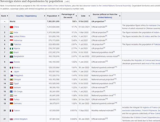Select '2022 preliminary census result' source text
160x122 pixels.
click(x=104, y=56)
